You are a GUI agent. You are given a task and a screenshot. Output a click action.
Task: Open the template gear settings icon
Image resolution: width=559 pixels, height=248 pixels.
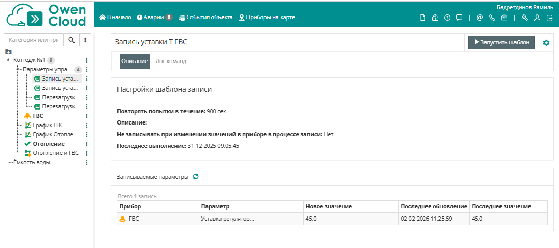pos(546,43)
